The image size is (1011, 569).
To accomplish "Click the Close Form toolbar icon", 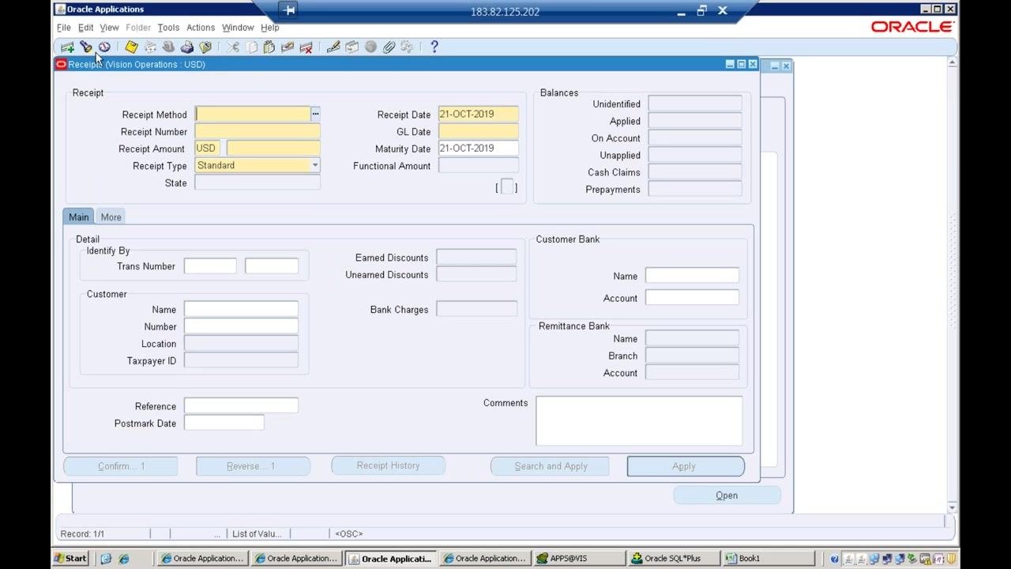I will (205, 47).
